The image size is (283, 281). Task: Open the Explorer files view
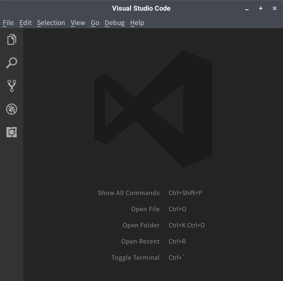pos(12,39)
